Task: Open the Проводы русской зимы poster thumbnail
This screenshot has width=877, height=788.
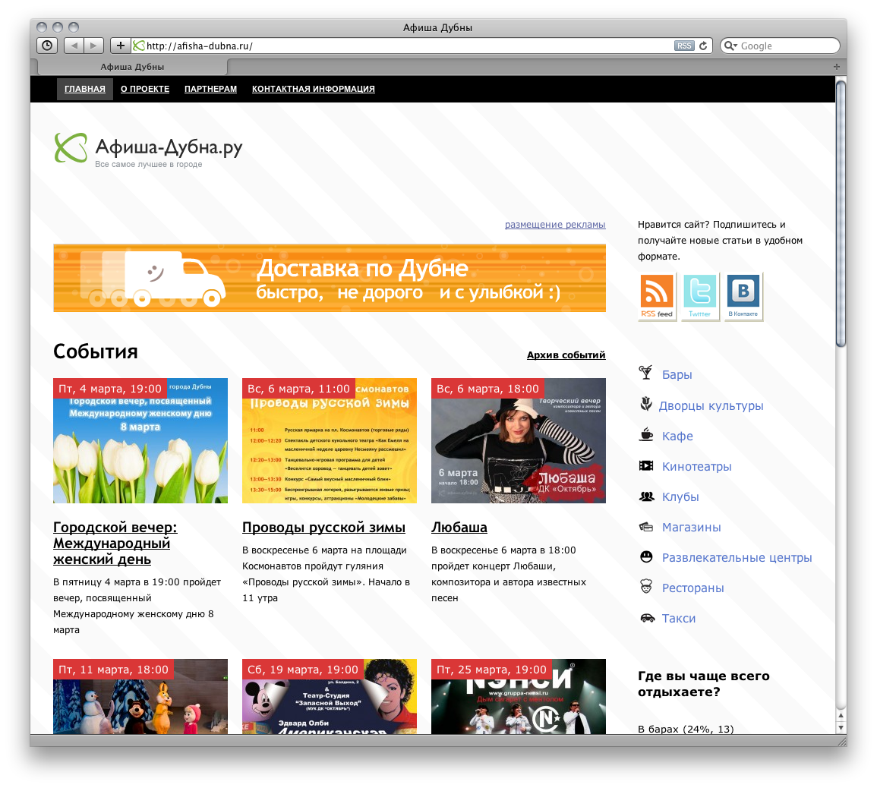Action: click(330, 441)
